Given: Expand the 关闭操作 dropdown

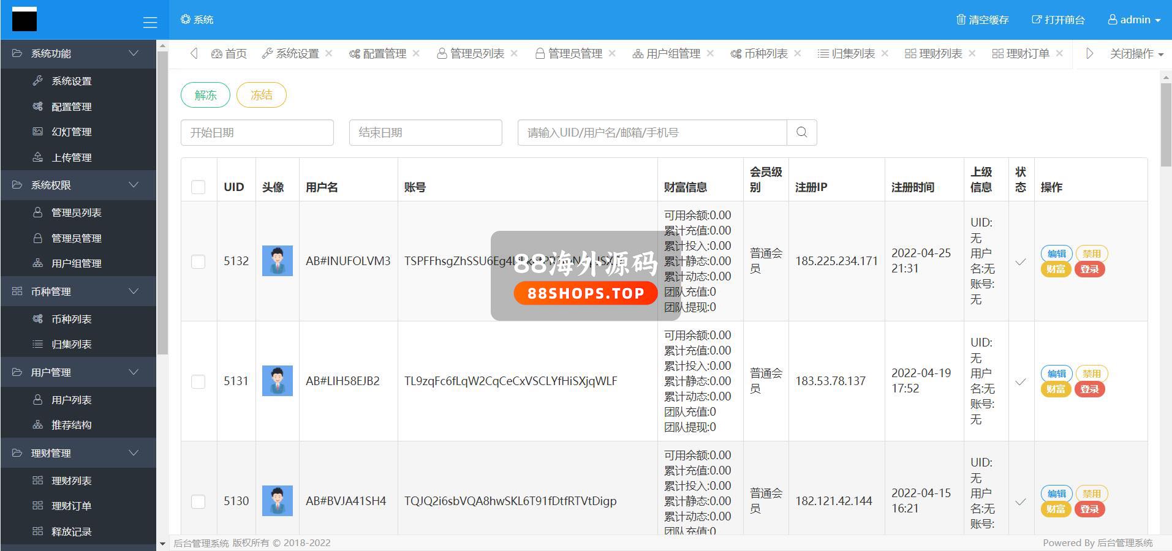Looking at the screenshot, I should [x=1136, y=54].
